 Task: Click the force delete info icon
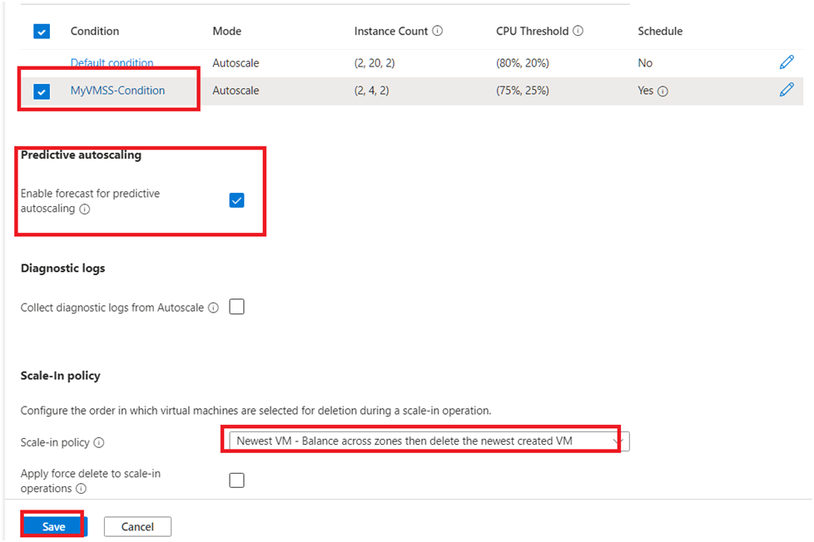82,489
